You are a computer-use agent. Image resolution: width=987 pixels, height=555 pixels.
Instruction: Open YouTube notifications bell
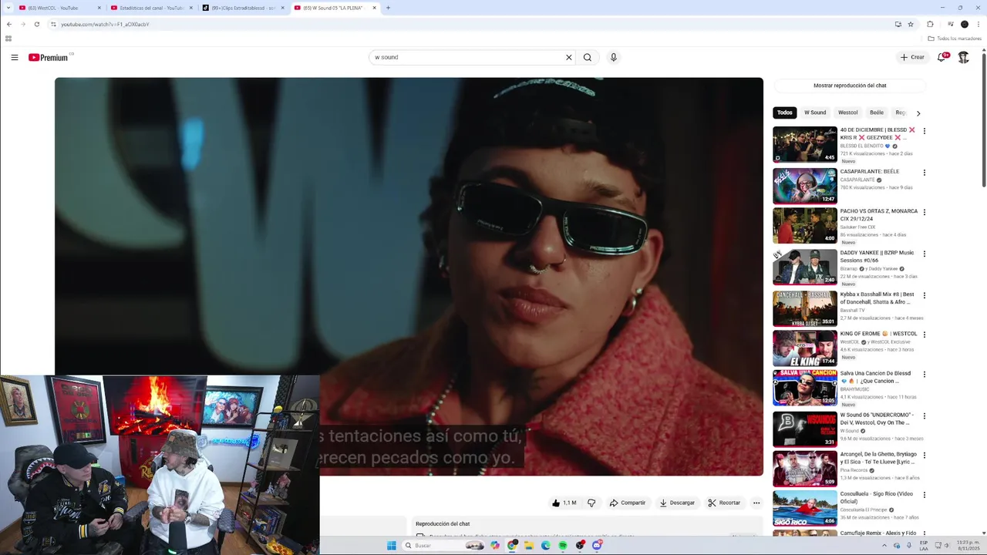(942, 57)
